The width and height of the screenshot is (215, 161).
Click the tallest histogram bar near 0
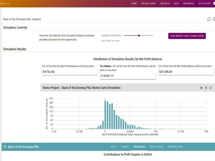coord(105,115)
